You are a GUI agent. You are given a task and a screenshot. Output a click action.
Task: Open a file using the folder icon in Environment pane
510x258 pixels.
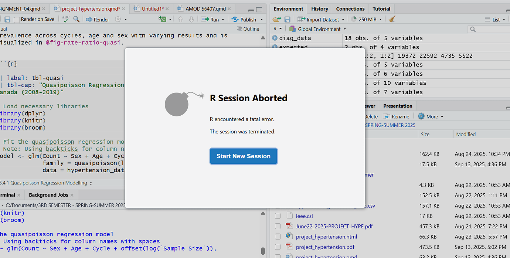click(277, 19)
